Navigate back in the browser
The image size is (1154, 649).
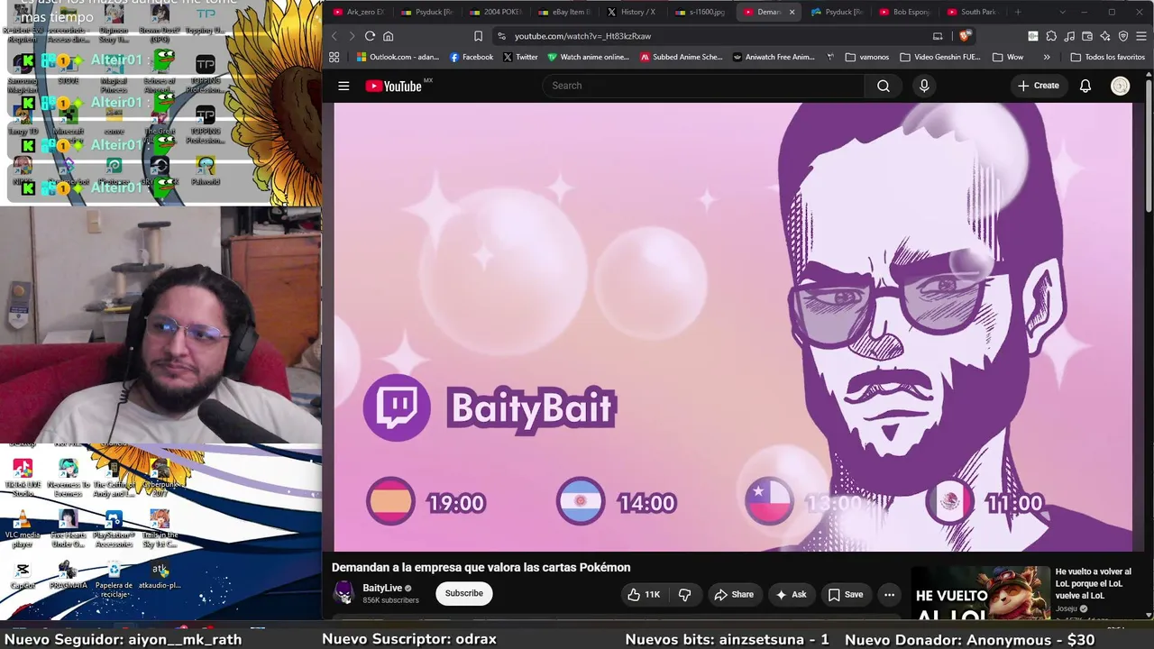point(334,36)
